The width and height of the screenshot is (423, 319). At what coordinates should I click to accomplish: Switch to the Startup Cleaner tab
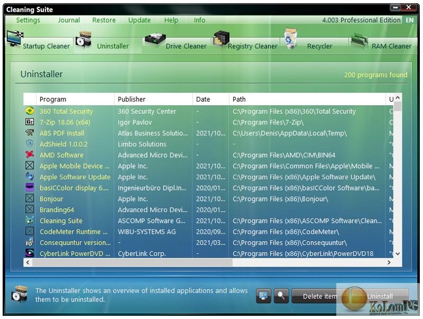(39, 46)
